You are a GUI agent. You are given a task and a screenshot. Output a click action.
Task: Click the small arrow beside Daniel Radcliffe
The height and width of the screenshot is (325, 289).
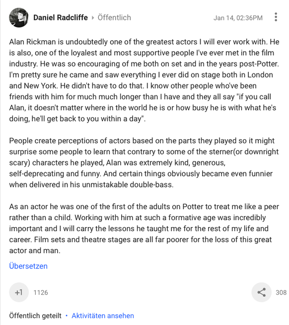93,18
